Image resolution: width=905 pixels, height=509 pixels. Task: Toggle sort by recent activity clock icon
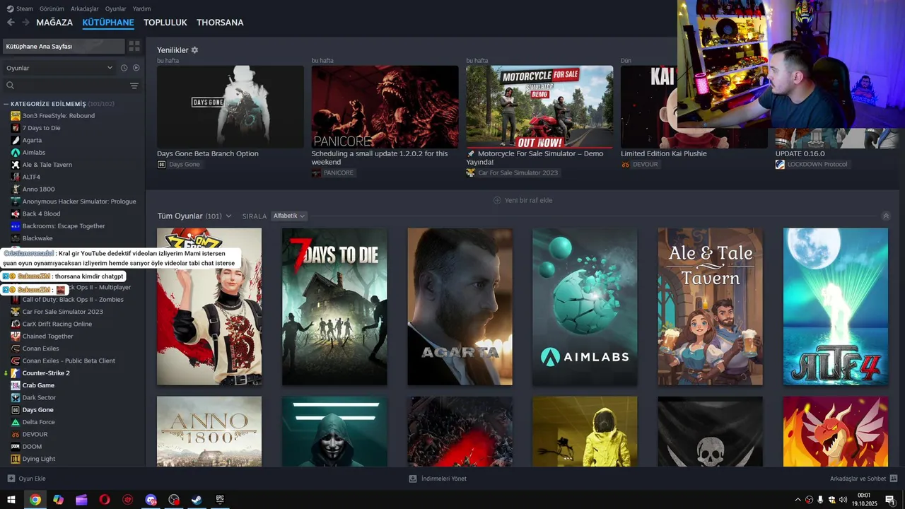click(x=124, y=68)
